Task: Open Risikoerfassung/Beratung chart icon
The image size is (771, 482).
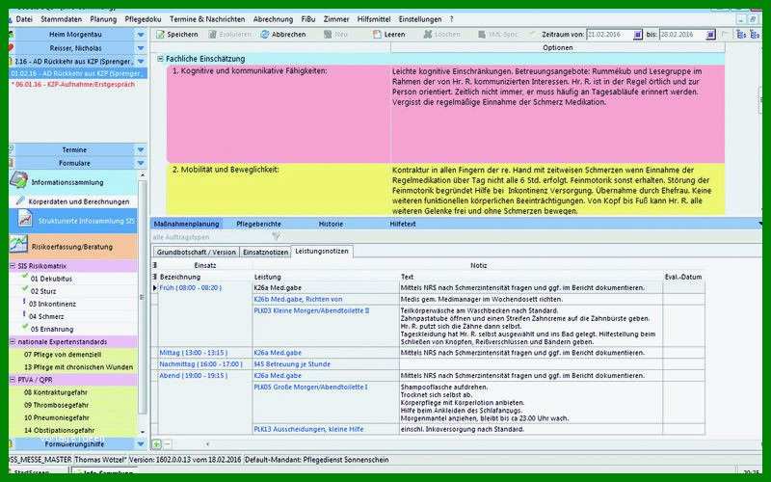Action: pos(19,246)
